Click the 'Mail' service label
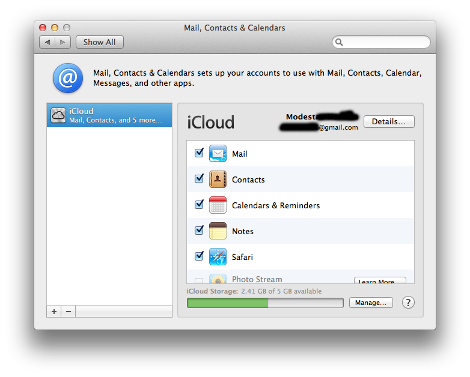The height and width of the screenshot is (377, 470). coord(240,154)
